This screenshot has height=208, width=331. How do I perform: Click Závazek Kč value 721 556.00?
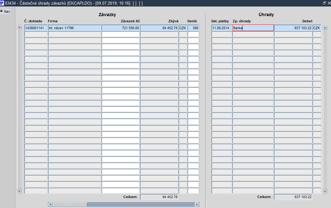tap(121, 28)
